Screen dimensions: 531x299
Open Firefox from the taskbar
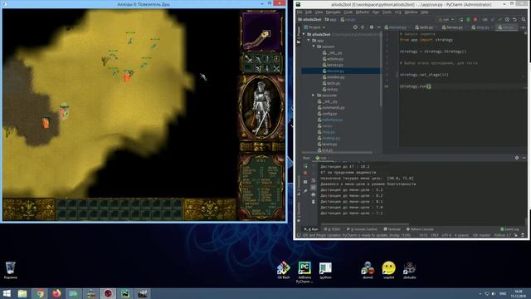pos(56,293)
